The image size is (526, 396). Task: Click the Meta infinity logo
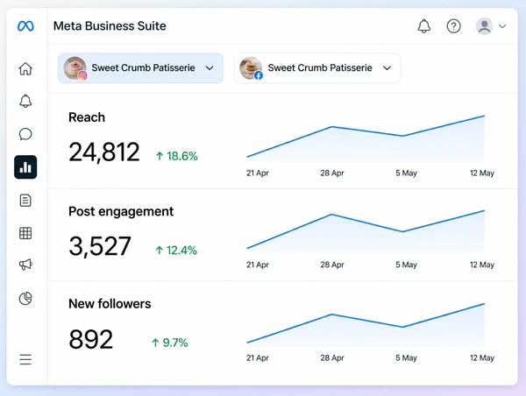[25, 25]
